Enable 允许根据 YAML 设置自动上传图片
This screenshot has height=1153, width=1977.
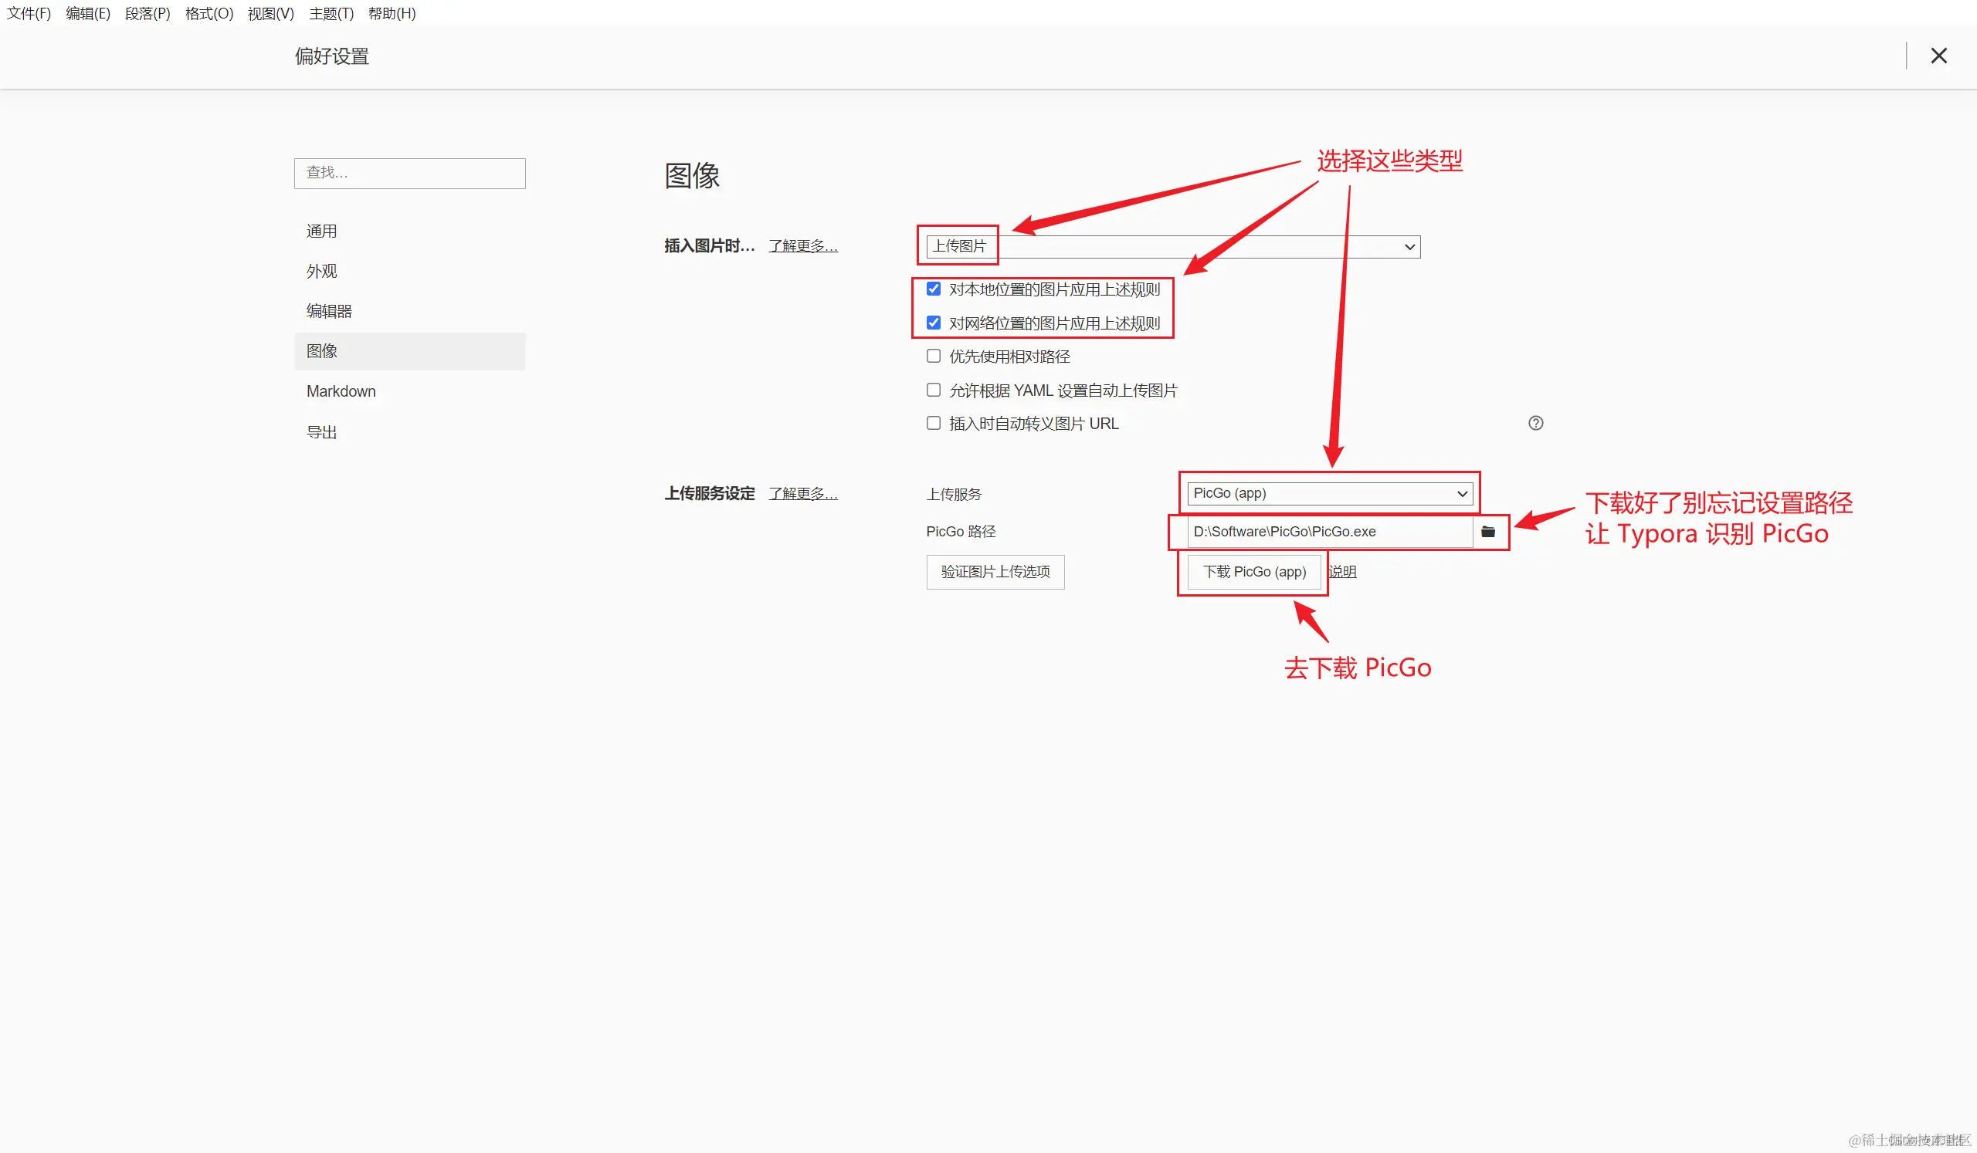[933, 390]
